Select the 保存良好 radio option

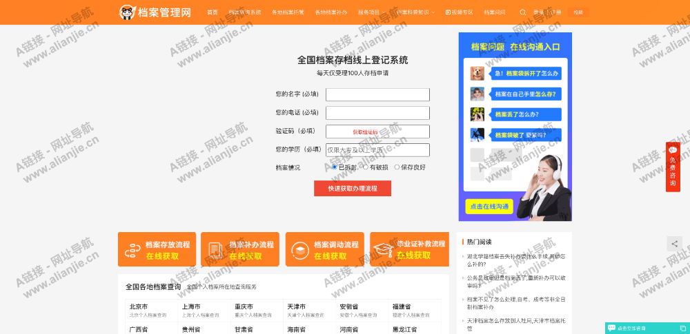click(397, 167)
